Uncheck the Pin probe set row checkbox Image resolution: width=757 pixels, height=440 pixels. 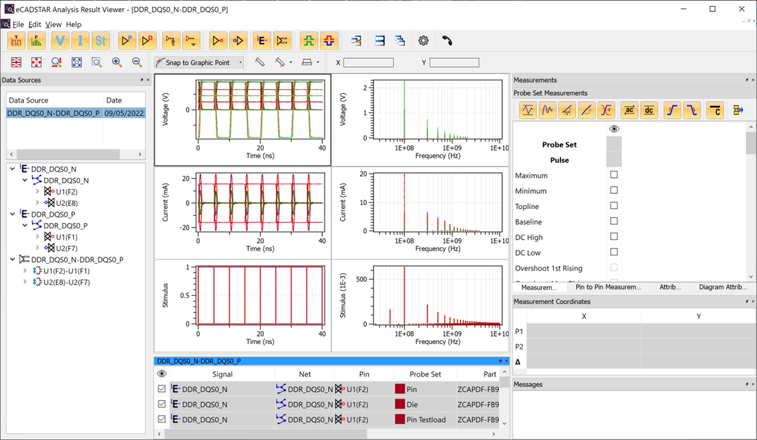[161, 389]
